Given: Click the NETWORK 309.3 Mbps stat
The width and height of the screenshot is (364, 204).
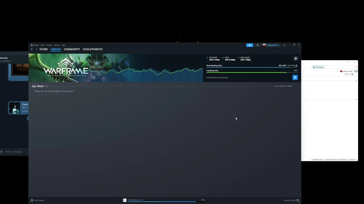Looking at the screenshot, I should click(213, 59).
